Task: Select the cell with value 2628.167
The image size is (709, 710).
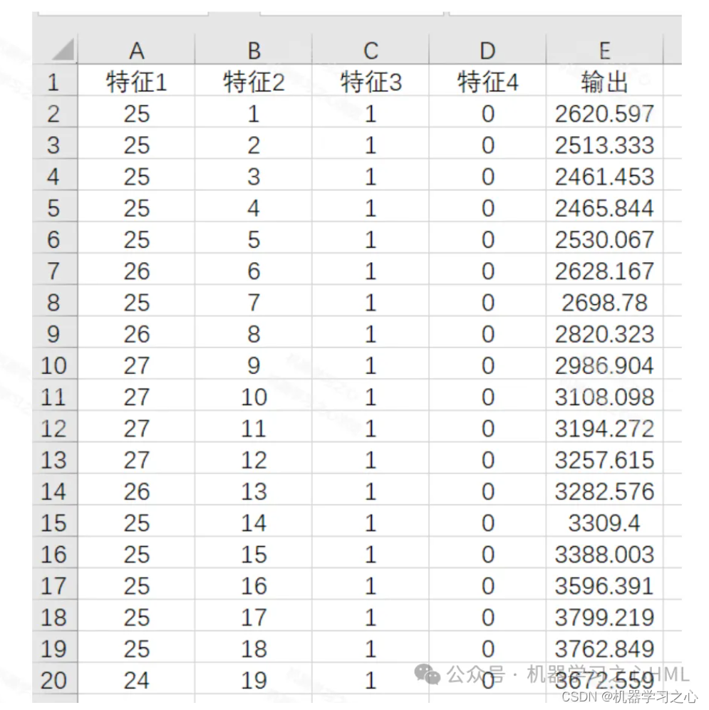Action: (x=604, y=271)
